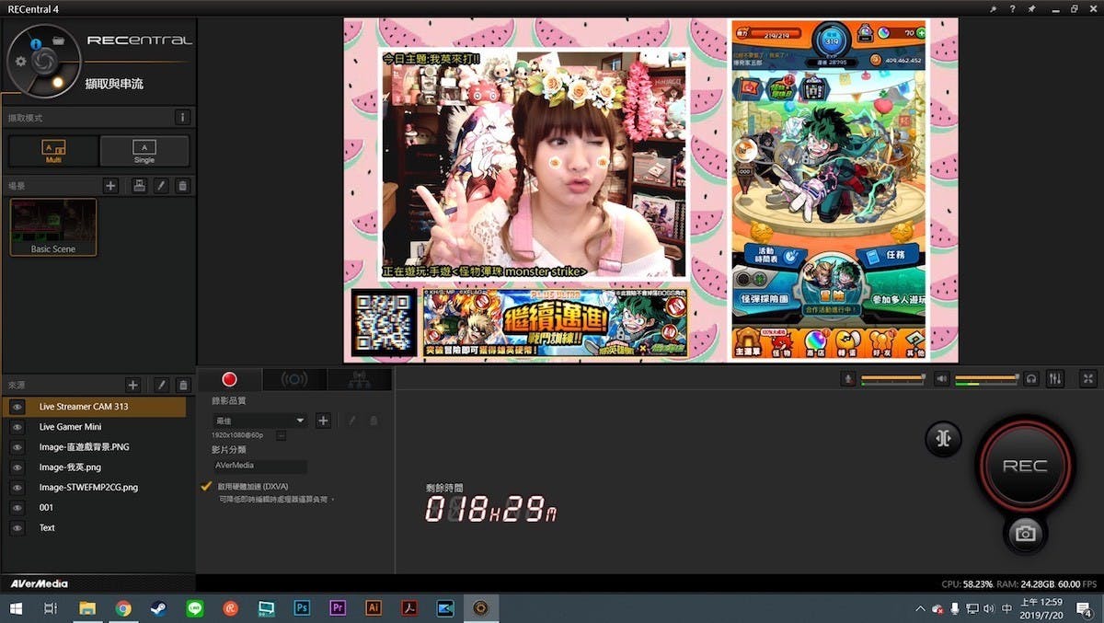This screenshot has width=1104, height=623.
Task: Show hidden system tray icons
Action: [920, 608]
